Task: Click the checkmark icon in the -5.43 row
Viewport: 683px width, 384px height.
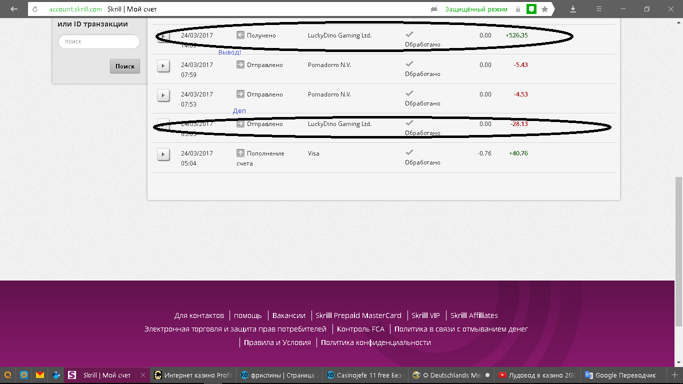Action: [409, 63]
